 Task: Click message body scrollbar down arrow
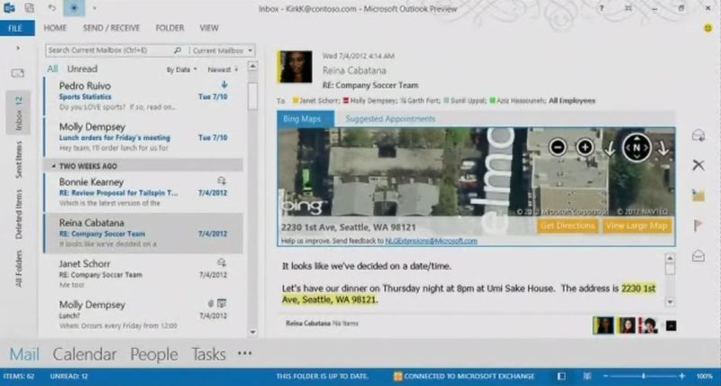670,302
